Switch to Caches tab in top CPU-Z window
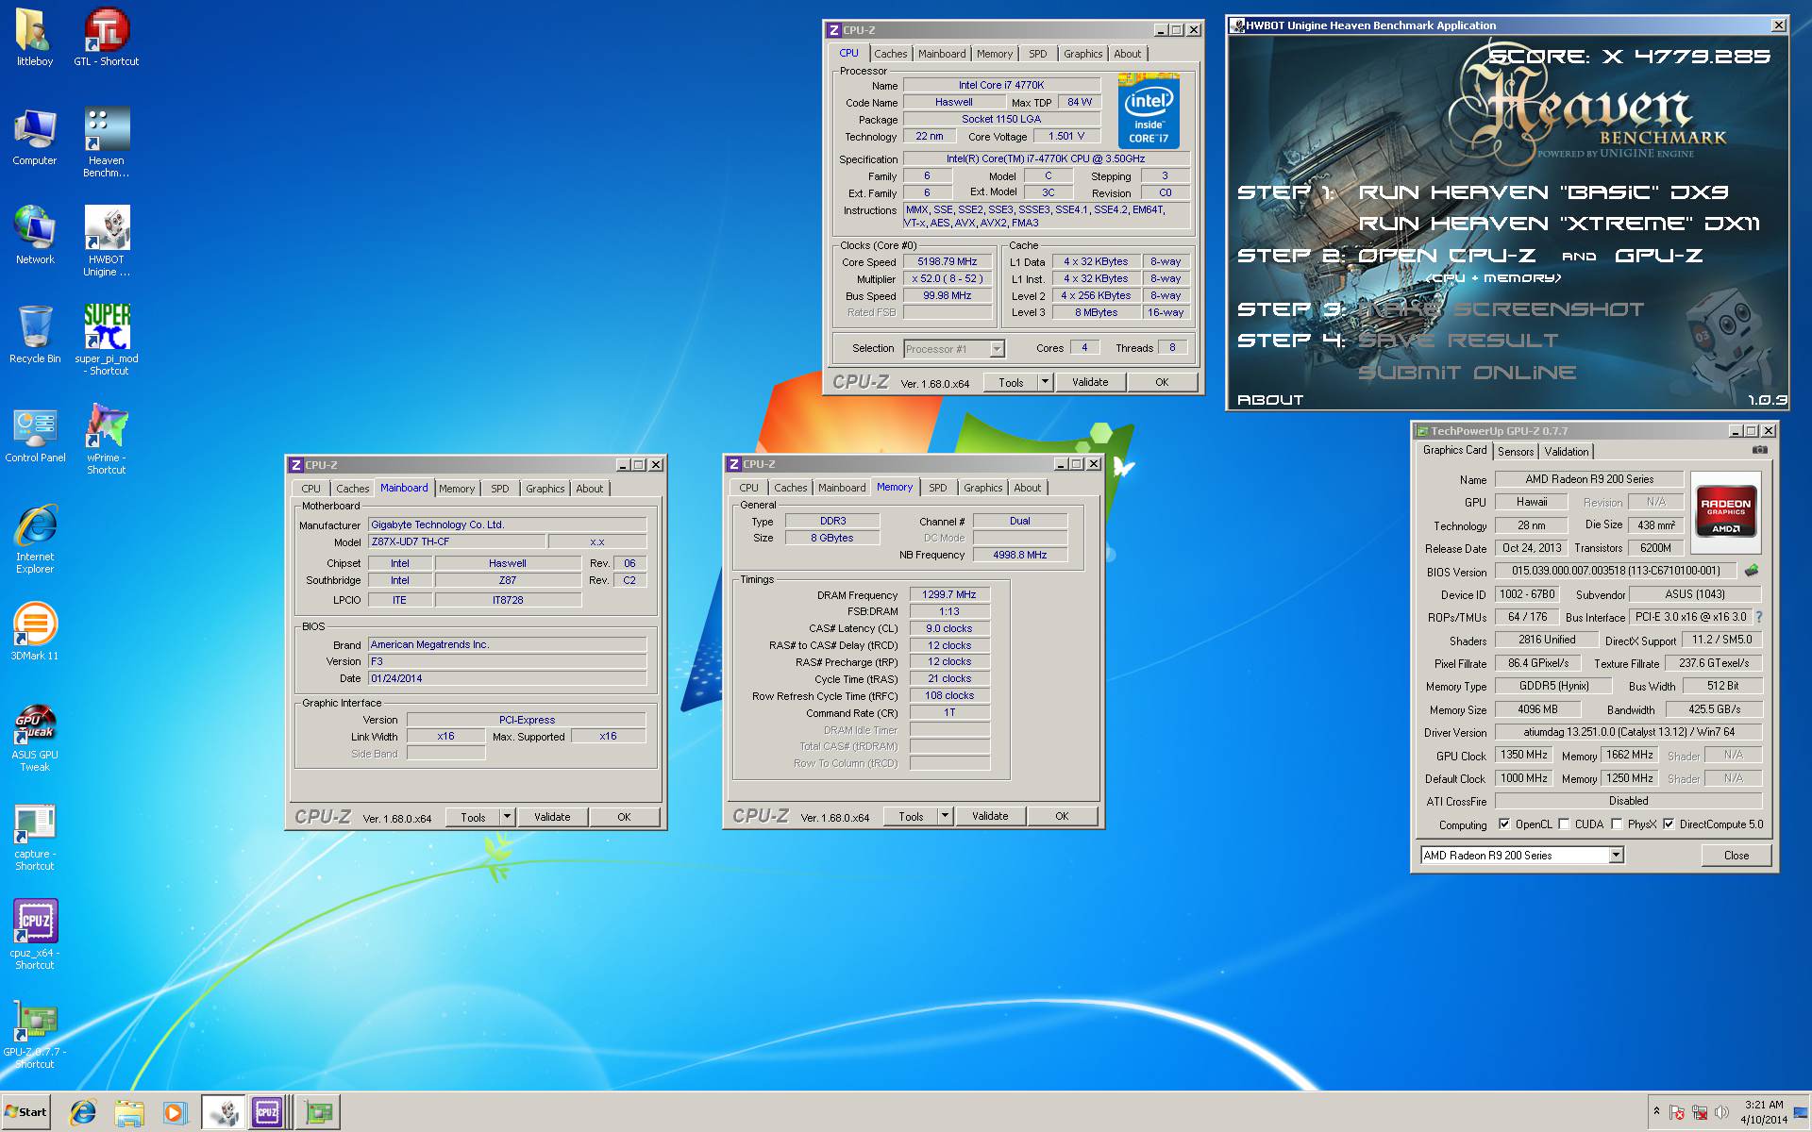The height and width of the screenshot is (1132, 1812). [x=890, y=54]
